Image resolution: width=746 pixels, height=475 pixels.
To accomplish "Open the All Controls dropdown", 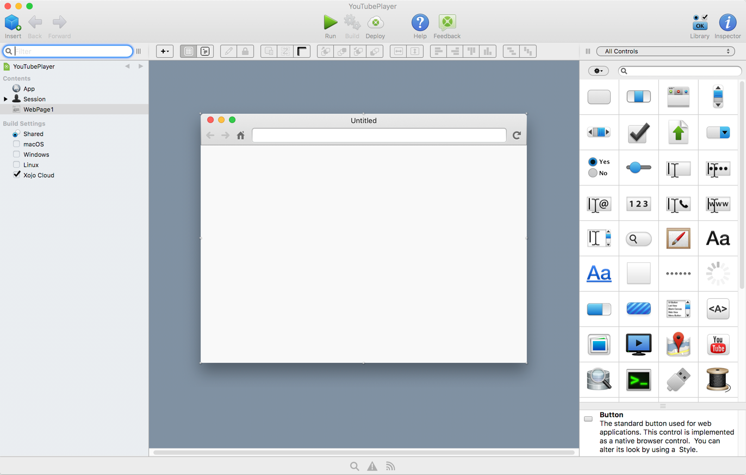I will 666,51.
